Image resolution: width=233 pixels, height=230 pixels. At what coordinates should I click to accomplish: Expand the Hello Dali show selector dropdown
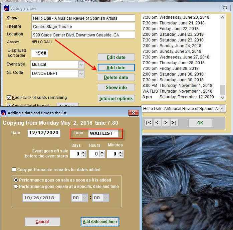click(x=222, y=109)
